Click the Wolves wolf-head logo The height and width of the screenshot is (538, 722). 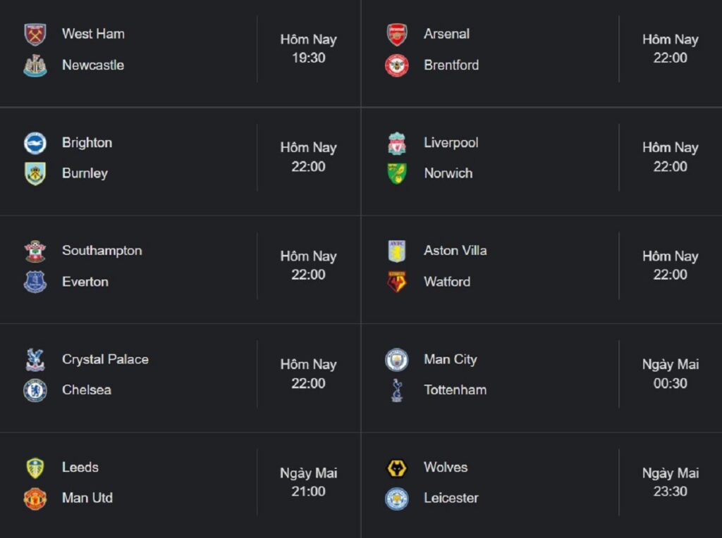[397, 468]
